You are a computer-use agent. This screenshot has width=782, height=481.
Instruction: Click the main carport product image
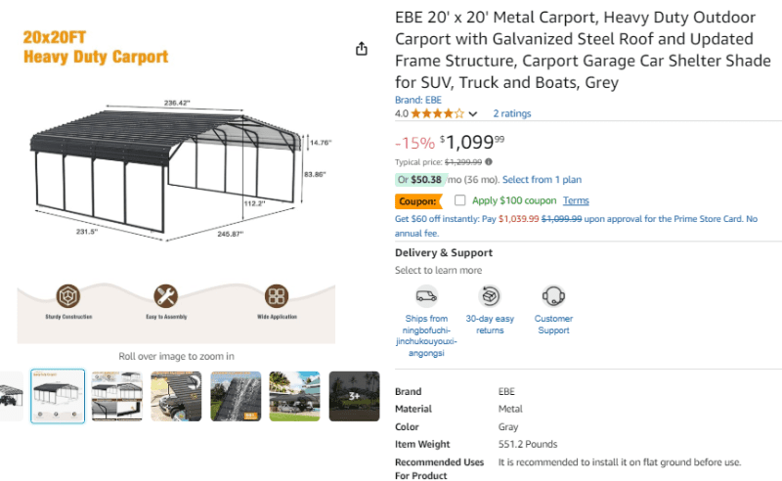tap(176, 185)
